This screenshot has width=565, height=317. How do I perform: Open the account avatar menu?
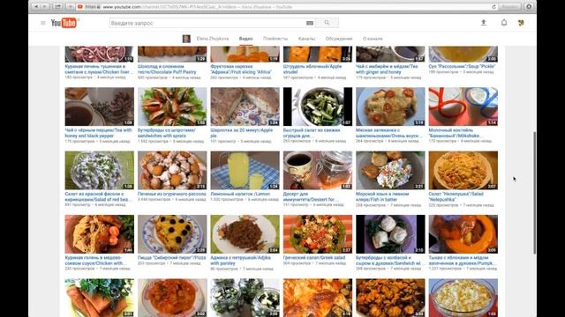521,23
